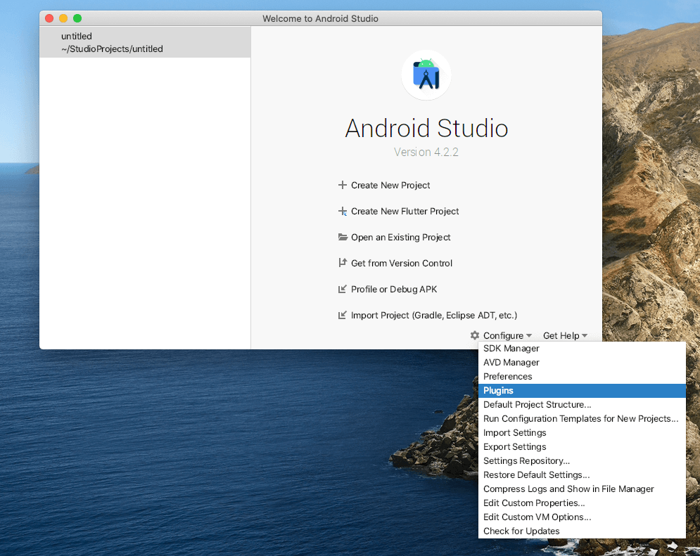Image resolution: width=700 pixels, height=556 pixels.
Task: Open the untitled recent project
Action: [x=113, y=42]
